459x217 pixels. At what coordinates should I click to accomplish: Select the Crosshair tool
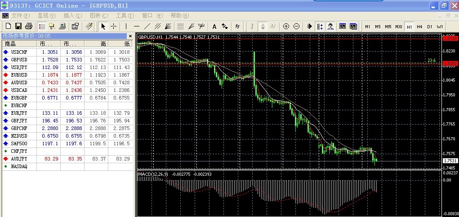click(x=114, y=26)
